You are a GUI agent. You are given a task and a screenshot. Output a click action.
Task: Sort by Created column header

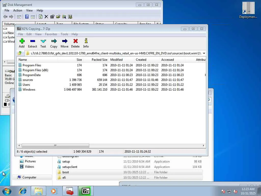147,59
